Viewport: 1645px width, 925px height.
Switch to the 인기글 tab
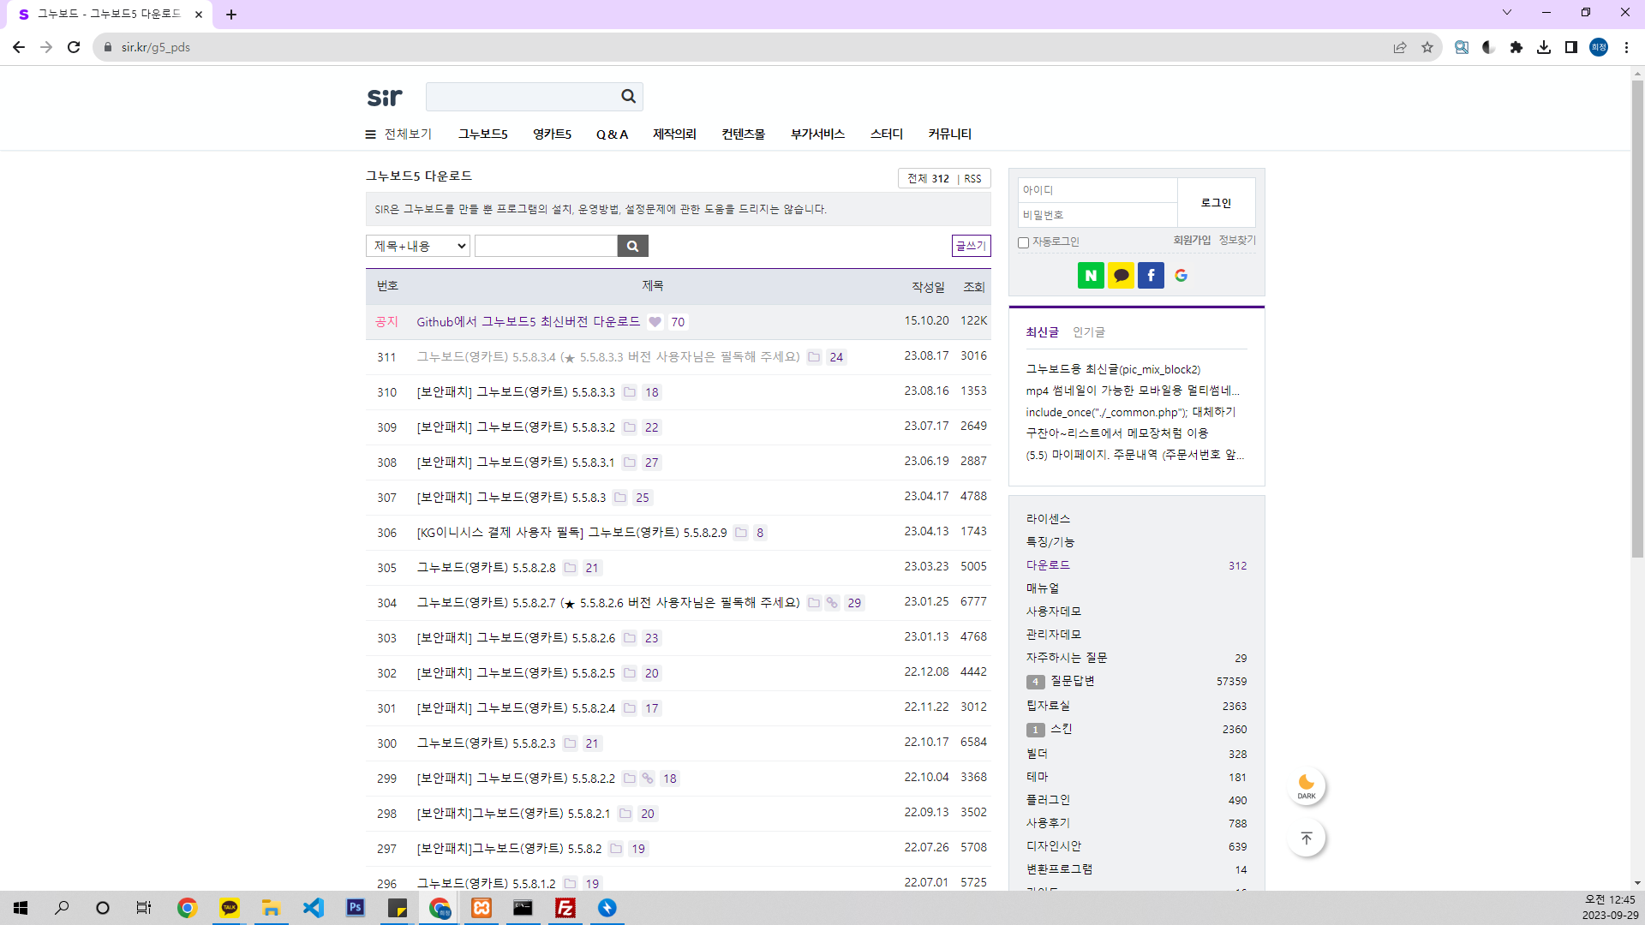click(x=1089, y=332)
